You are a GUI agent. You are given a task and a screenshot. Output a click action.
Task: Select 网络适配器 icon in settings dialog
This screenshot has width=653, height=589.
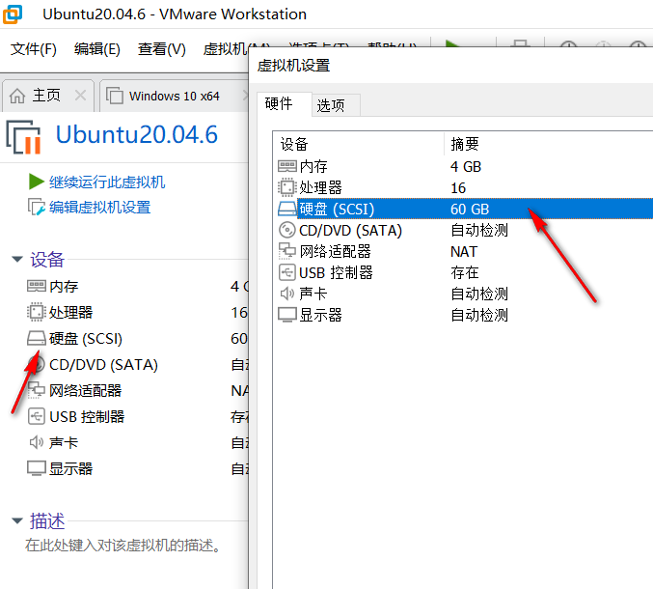coord(286,251)
